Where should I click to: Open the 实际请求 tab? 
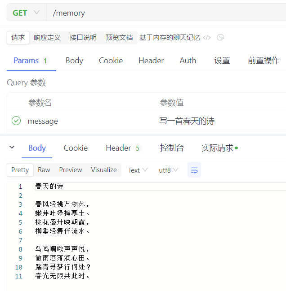point(219,148)
